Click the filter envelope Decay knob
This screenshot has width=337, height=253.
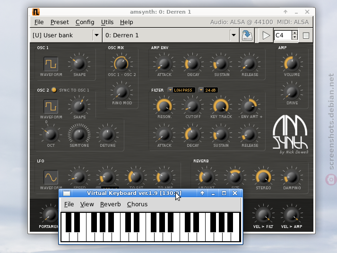[192, 135]
